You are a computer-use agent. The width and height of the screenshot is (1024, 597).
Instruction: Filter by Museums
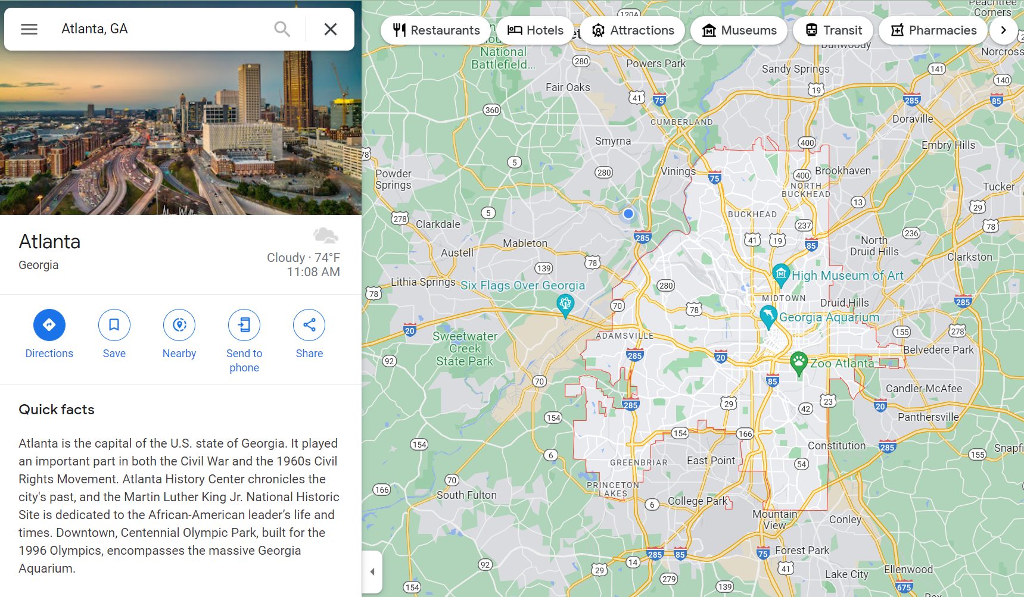tap(739, 30)
